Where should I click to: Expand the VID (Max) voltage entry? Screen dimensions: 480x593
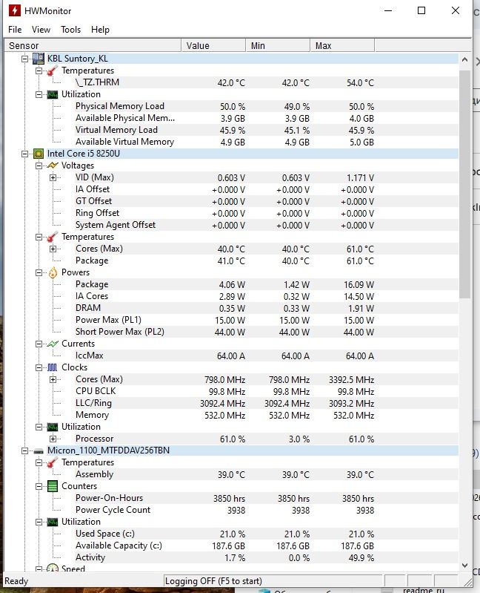(x=53, y=177)
